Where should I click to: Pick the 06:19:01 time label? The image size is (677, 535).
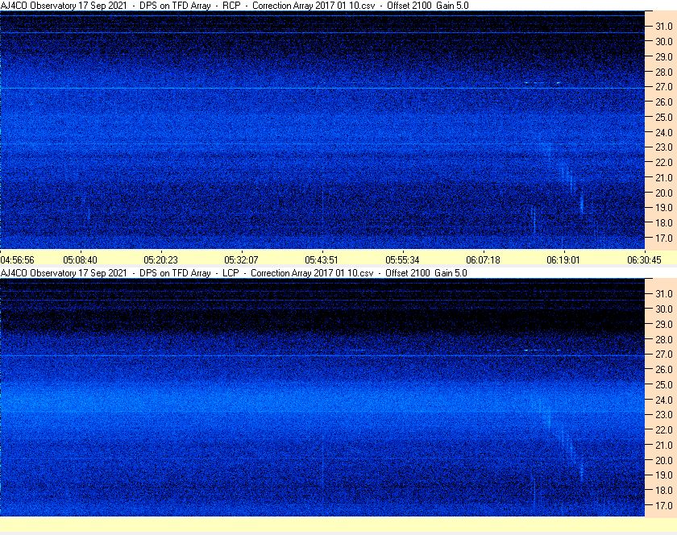563,260
